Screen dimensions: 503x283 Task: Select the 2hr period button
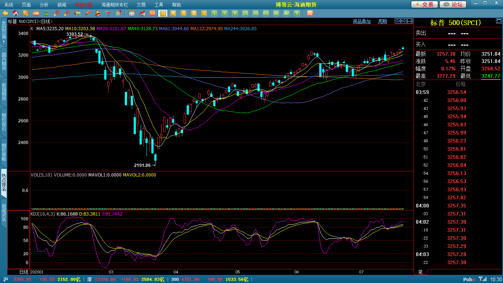pos(276,13)
